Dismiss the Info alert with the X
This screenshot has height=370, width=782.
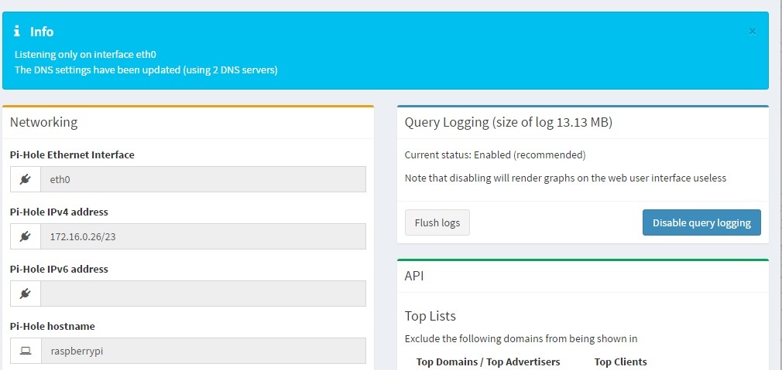(x=753, y=32)
